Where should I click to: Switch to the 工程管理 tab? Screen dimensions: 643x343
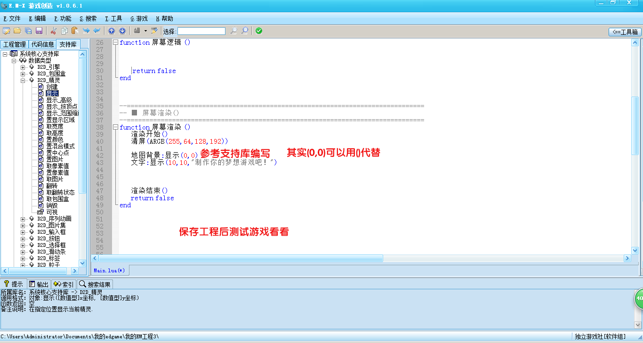[x=14, y=44]
